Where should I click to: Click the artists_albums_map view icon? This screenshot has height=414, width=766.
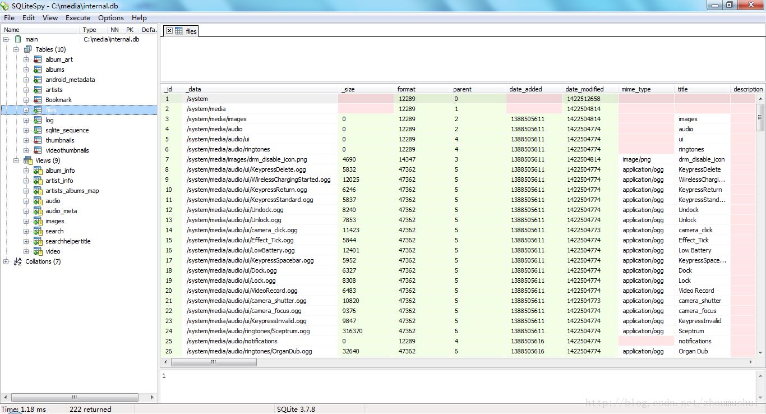38,191
